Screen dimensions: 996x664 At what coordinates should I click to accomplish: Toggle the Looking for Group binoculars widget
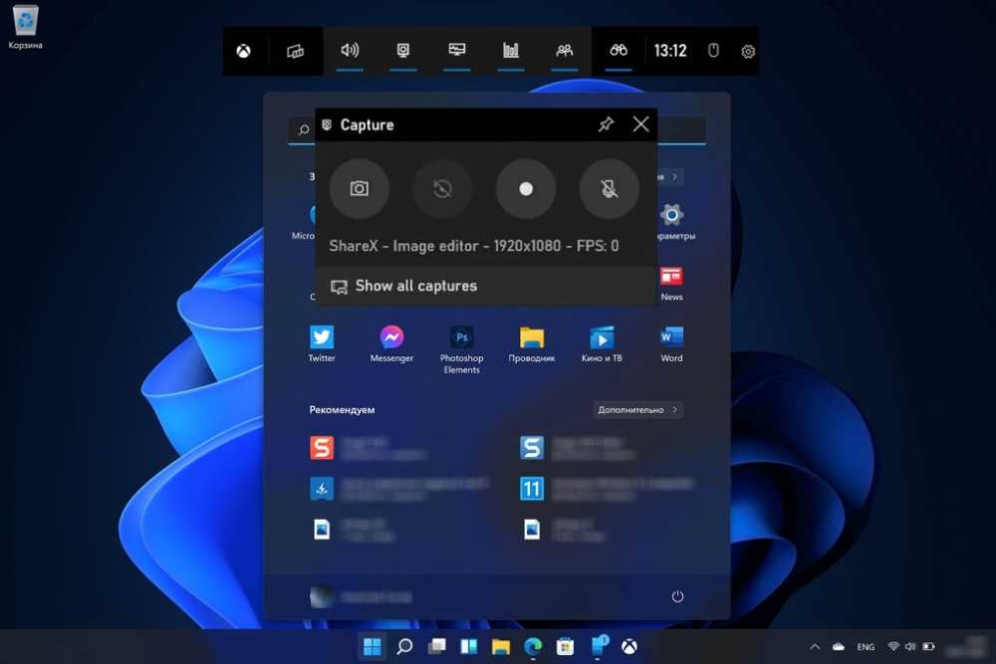[x=619, y=51]
